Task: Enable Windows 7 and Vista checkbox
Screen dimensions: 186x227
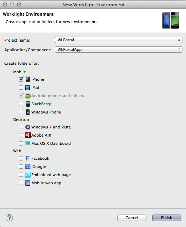Action: [21, 127]
